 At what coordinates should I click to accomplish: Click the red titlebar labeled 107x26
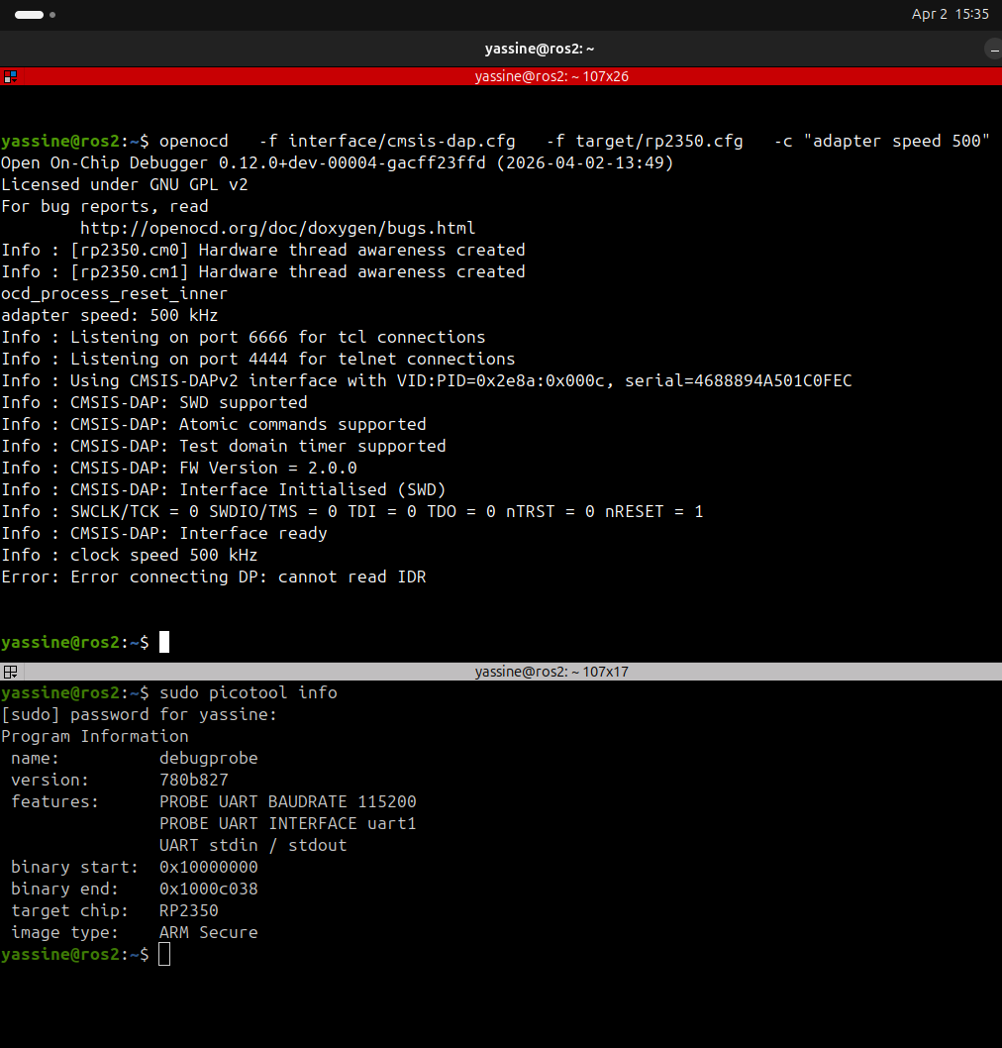[551, 76]
